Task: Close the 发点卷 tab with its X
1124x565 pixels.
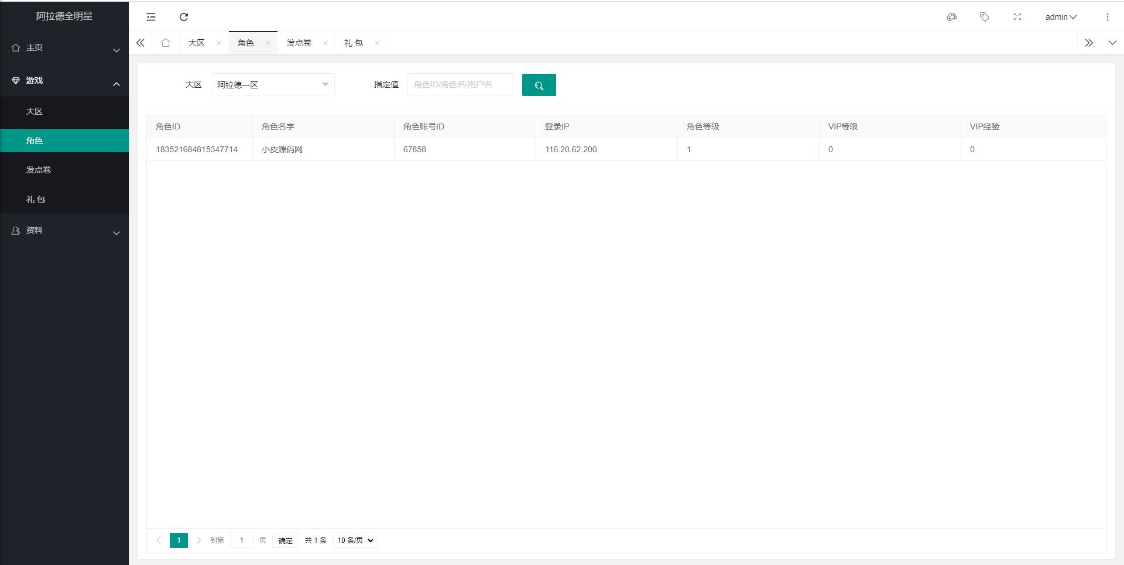Action: [x=325, y=43]
